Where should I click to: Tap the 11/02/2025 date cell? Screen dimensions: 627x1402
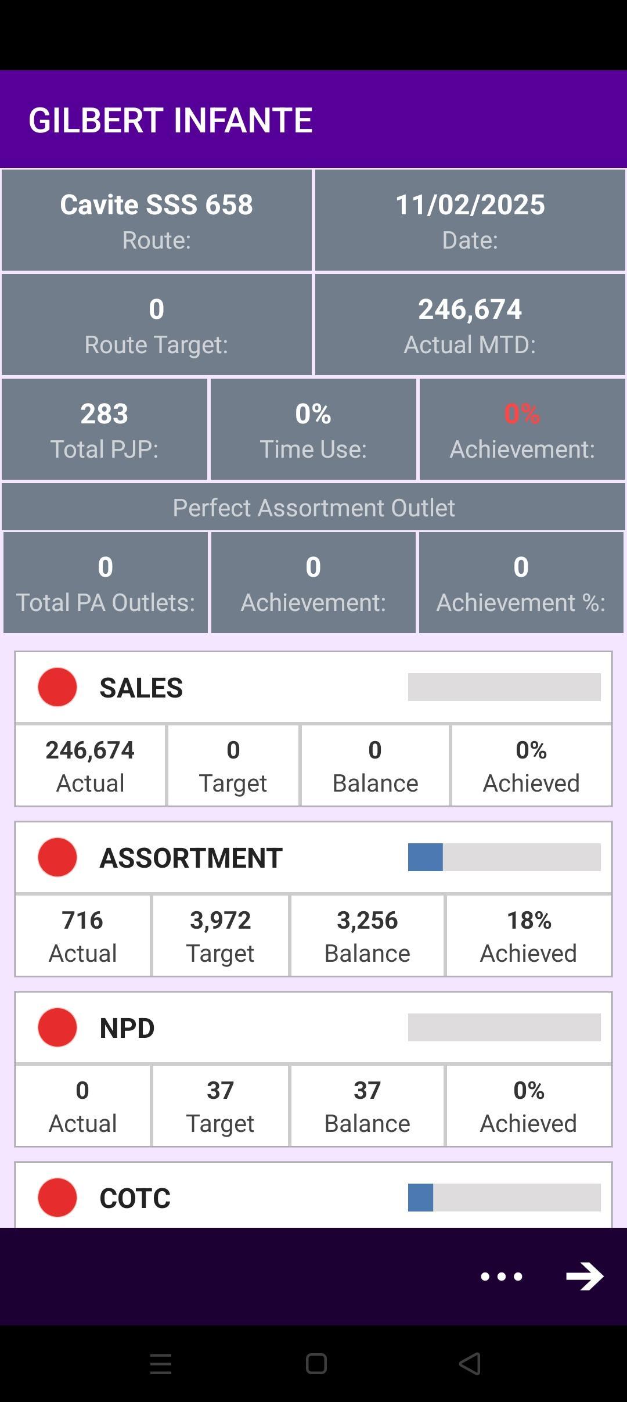pyautogui.click(x=470, y=220)
